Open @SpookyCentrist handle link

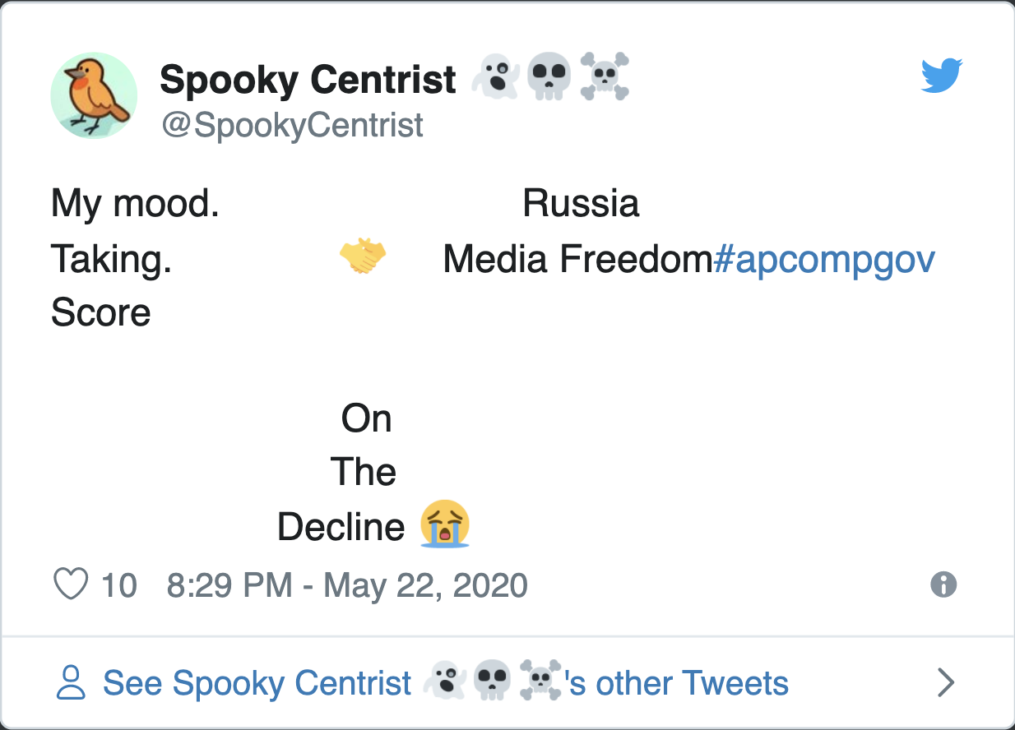[292, 125]
